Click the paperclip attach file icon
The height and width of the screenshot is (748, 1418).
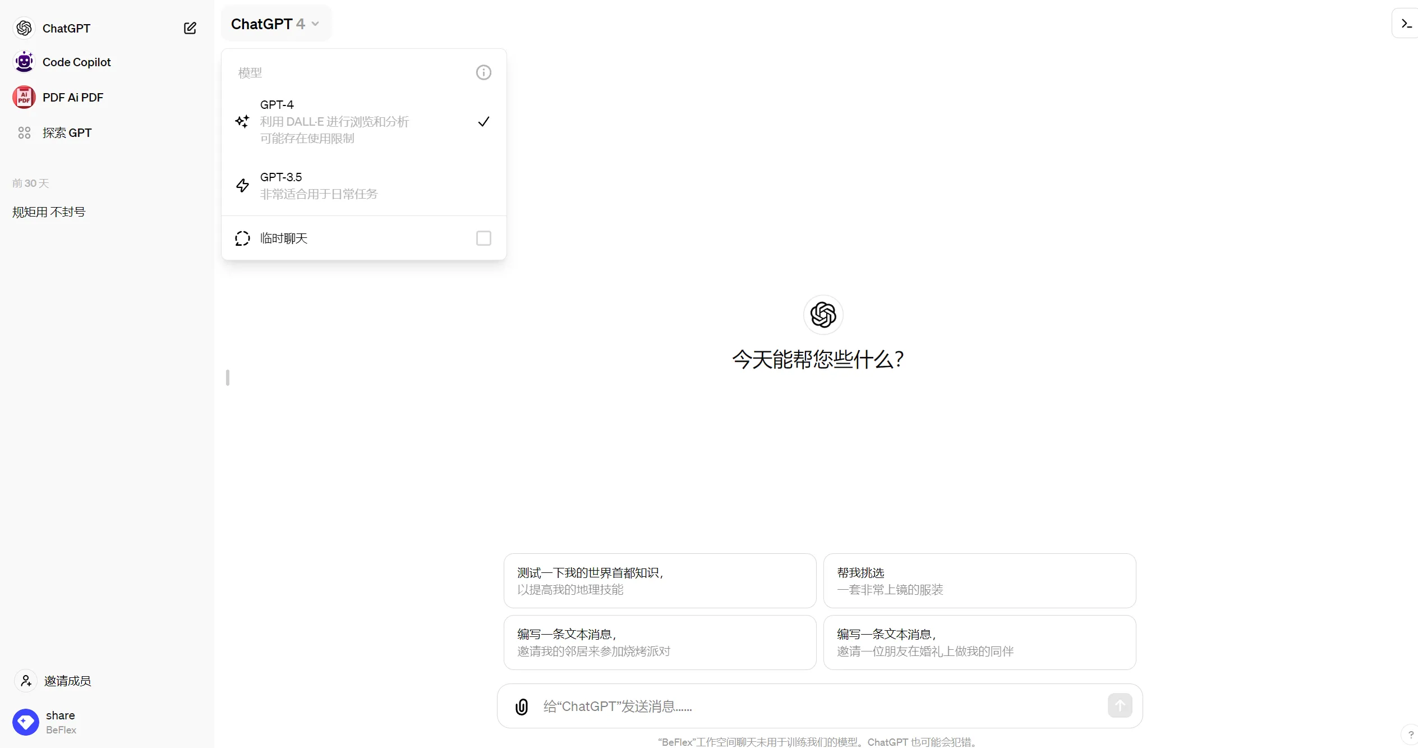(x=522, y=706)
